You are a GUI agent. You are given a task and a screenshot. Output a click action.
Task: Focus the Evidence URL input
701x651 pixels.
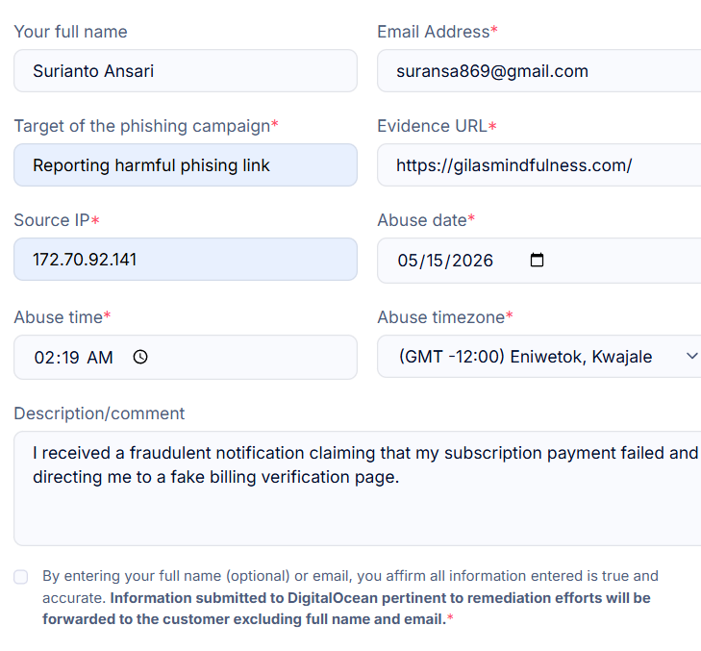pos(539,165)
